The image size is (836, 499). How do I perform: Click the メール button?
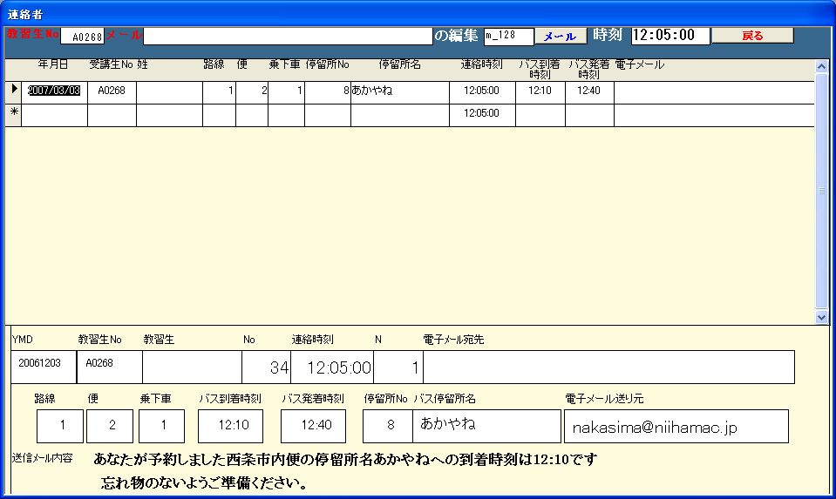coord(560,37)
